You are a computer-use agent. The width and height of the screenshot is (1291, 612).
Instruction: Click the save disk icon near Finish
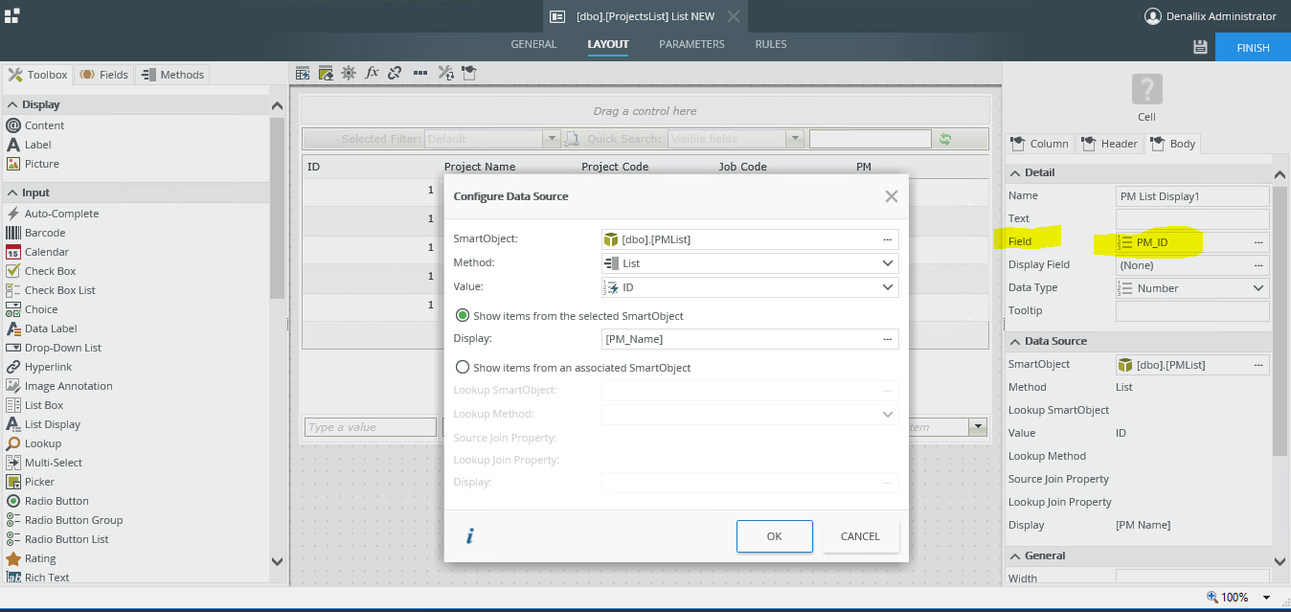[1200, 47]
